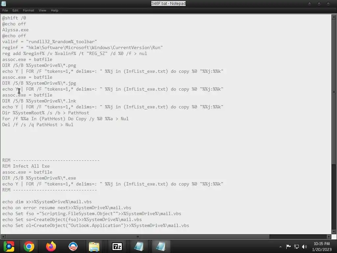Click line 'Dir %SystemRoot% /s /b > PathHost'
337x253 pixels.
(45, 113)
